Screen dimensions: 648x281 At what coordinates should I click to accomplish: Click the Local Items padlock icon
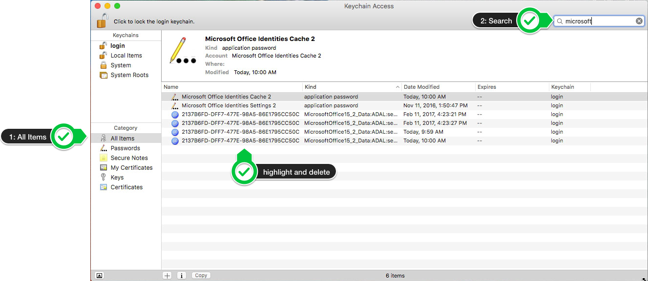pyautogui.click(x=103, y=55)
